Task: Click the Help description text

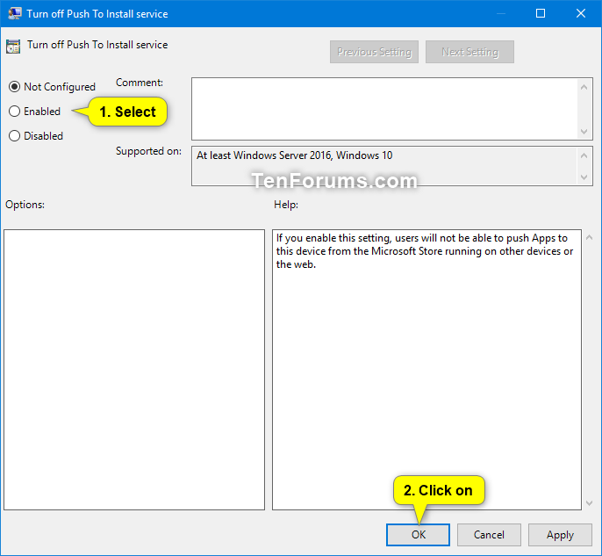Action: pyautogui.click(x=424, y=251)
